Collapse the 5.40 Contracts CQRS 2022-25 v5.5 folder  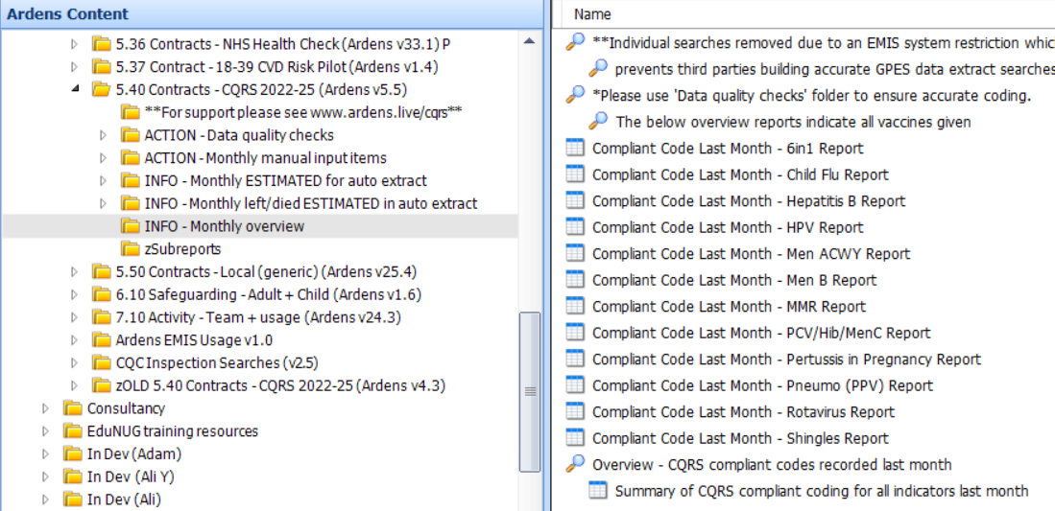tap(75, 89)
